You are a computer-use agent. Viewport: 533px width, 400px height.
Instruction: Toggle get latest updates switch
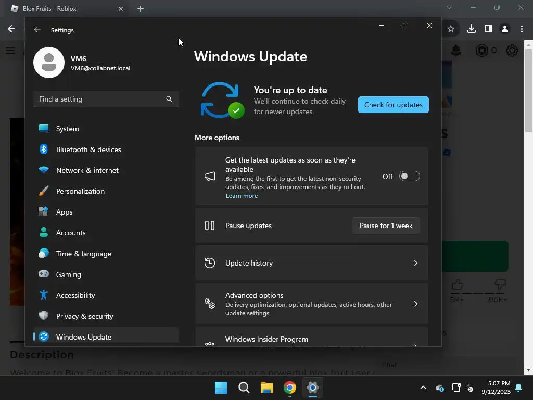coord(409,176)
